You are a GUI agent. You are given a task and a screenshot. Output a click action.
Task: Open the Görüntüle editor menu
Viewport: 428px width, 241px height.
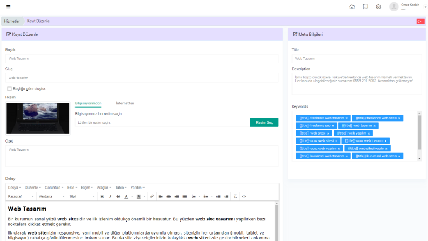tap(54, 188)
